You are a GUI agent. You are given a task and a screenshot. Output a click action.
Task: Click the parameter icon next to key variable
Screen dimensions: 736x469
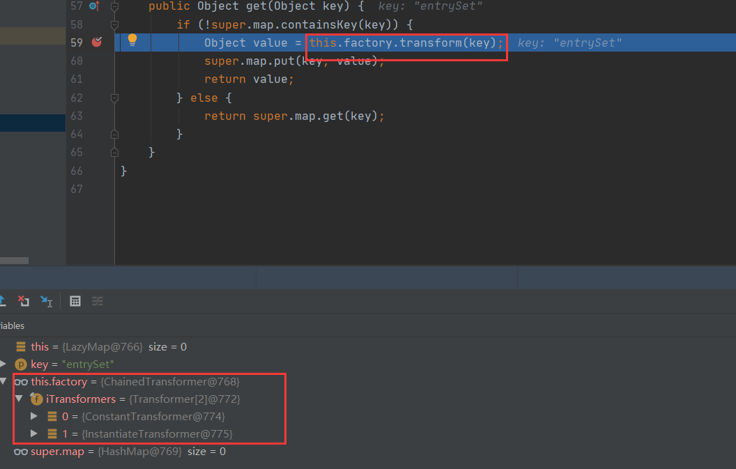[x=21, y=364]
